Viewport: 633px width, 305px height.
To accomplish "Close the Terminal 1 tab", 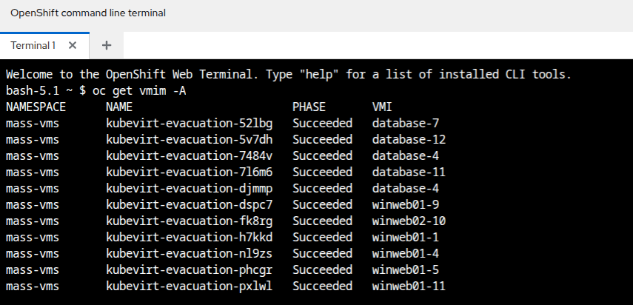I will pos(73,45).
